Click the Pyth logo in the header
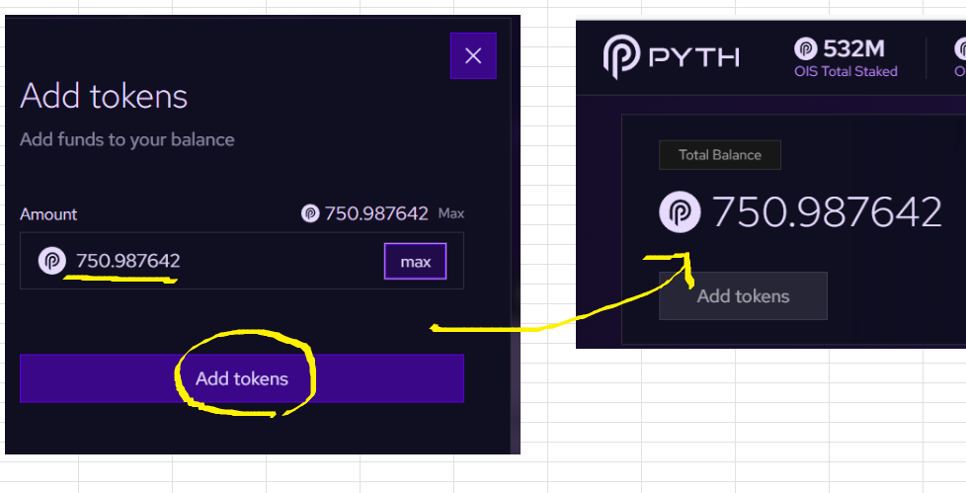Viewport: 966px width, 493px height. pos(621,56)
